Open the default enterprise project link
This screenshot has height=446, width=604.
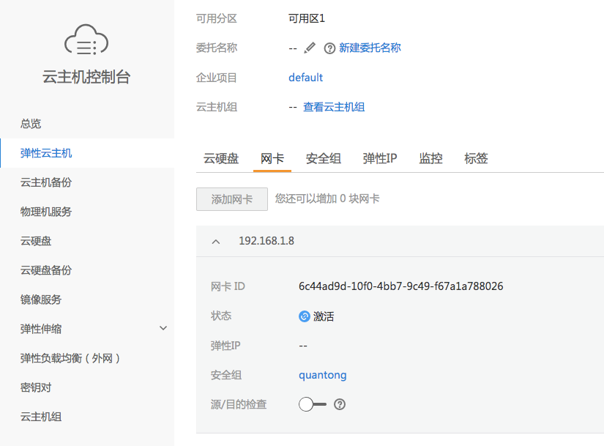[305, 78]
